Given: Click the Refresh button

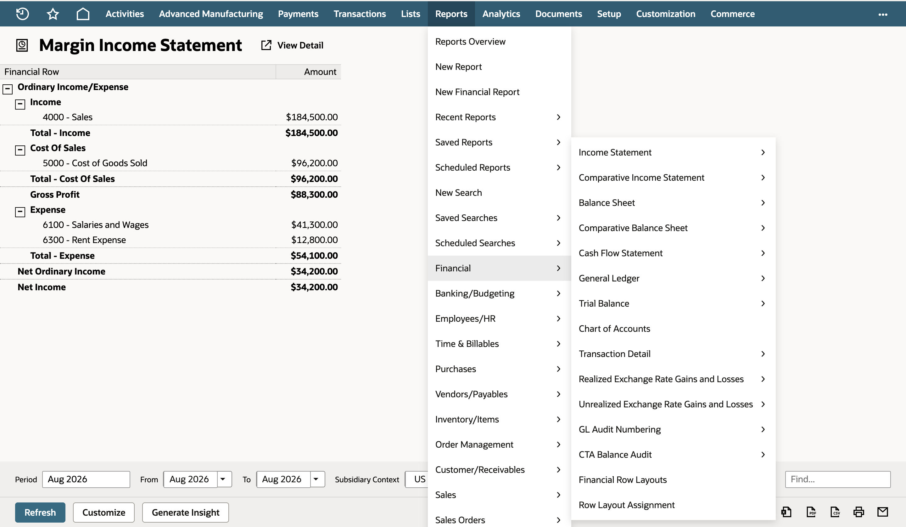Looking at the screenshot, I should click(40, 512).
